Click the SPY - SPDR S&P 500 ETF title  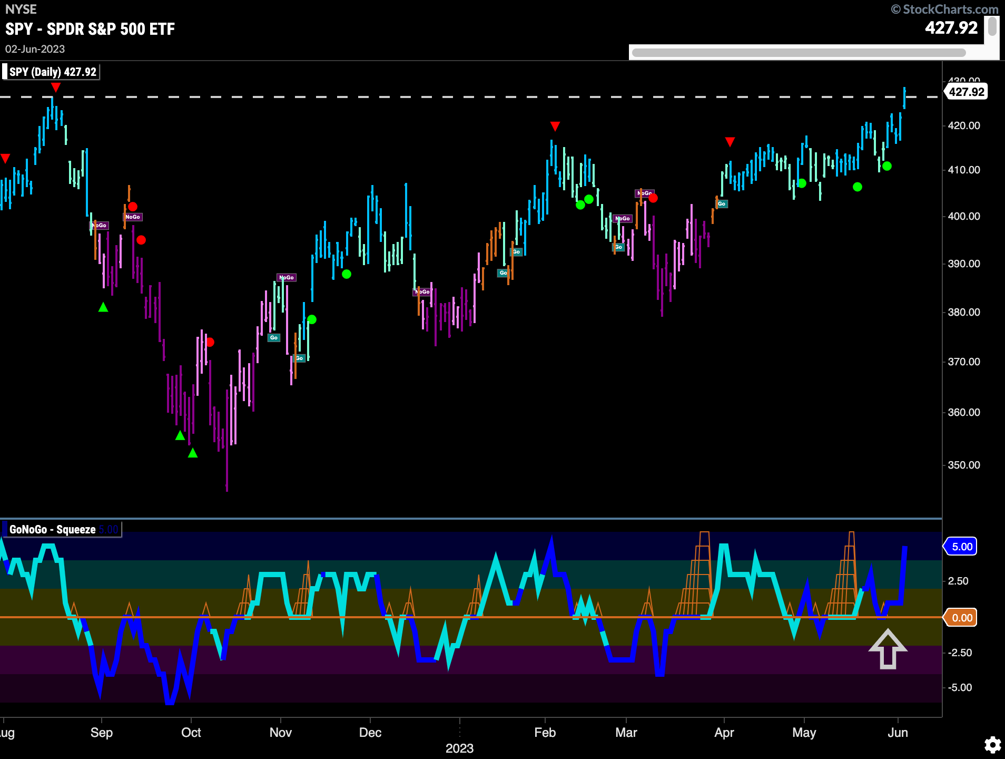[x=90, y=29]
